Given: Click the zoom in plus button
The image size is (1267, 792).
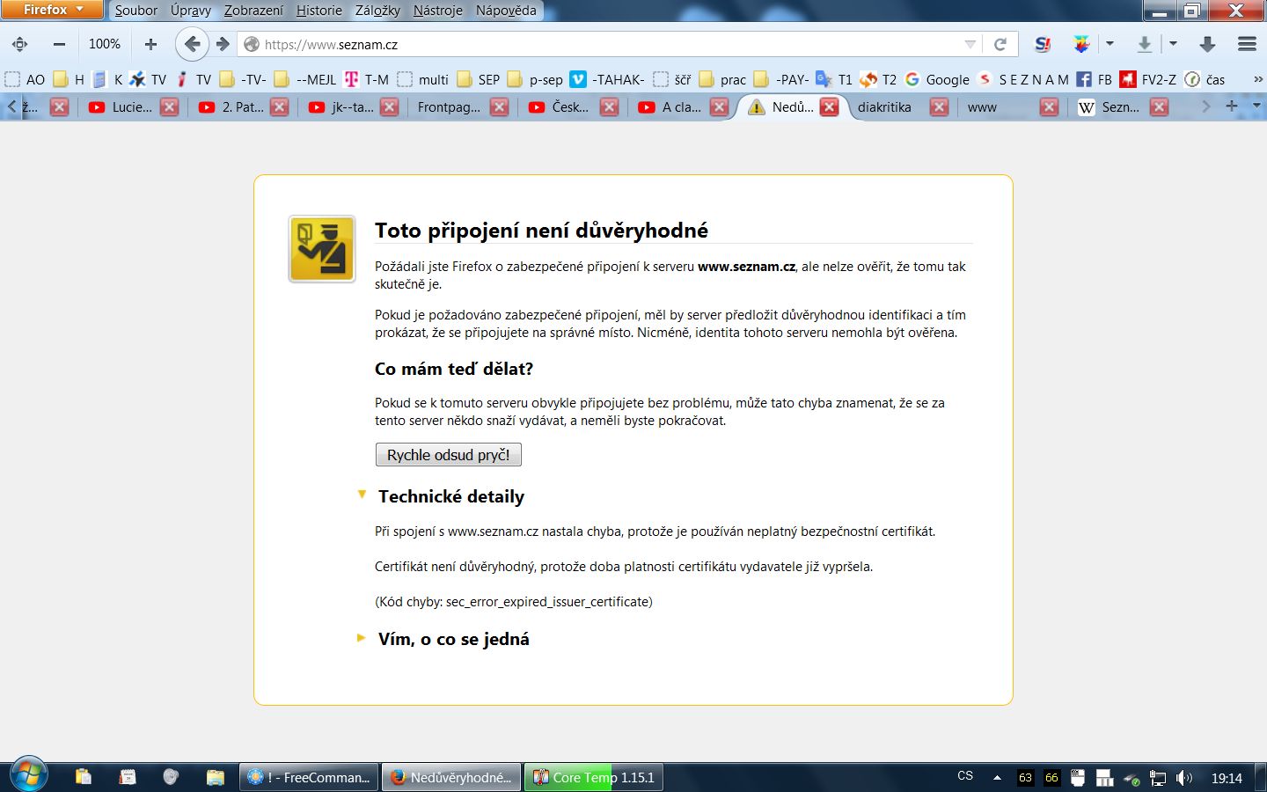Looking at the screenshot, I should tap(150, 44).
